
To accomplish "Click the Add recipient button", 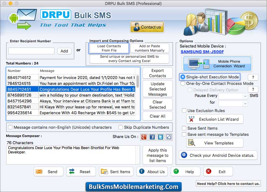I will [64, 51].
